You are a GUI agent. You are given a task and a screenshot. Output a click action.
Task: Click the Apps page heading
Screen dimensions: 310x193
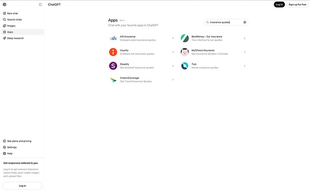[x=113, y=20]
